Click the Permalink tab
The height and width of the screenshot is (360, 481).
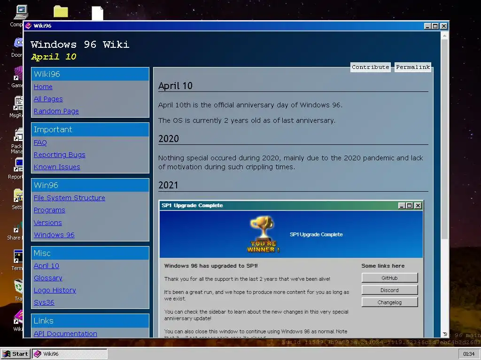pos(413,67)
